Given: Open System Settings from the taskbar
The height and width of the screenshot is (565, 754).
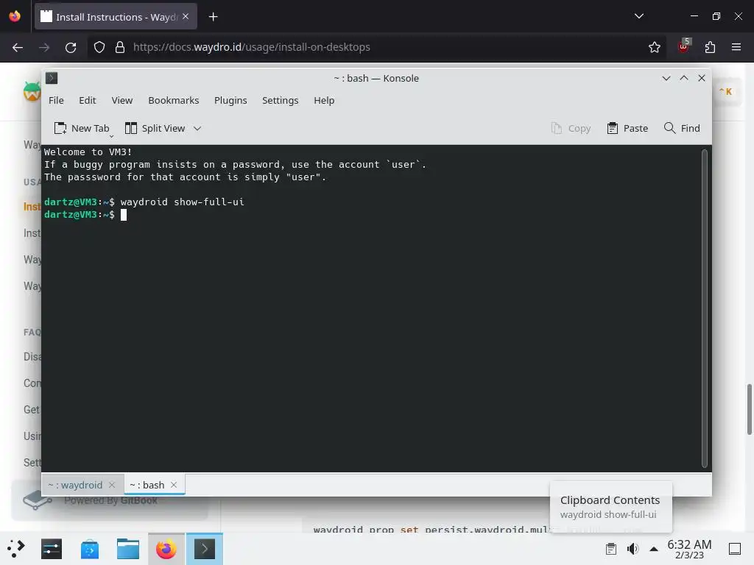Looking at the screenshot, I should point(52,549).
